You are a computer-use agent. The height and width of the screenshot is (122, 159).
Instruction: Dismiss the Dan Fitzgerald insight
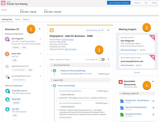[143, 50]
